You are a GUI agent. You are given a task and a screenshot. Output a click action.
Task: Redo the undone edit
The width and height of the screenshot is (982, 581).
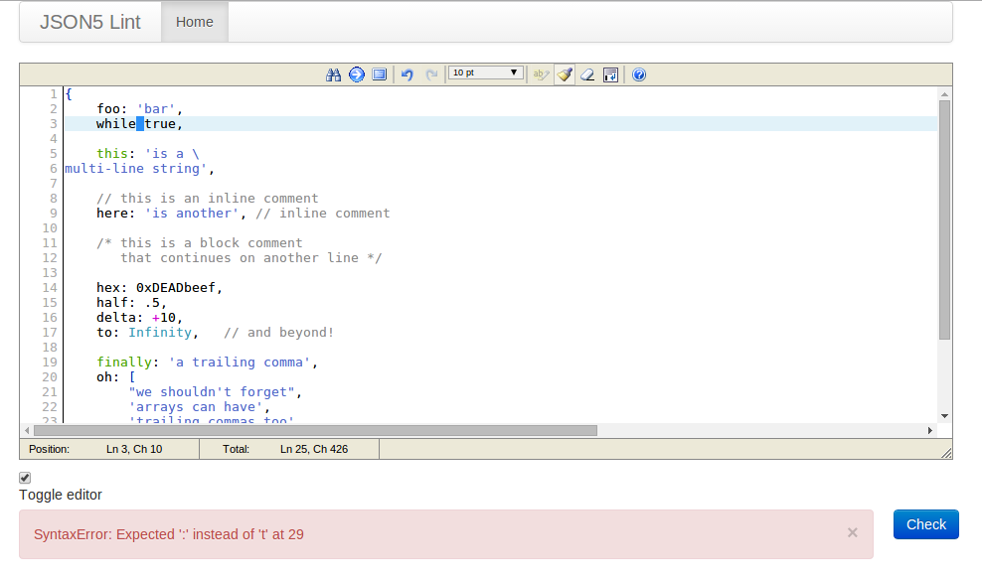click(431, 74)
